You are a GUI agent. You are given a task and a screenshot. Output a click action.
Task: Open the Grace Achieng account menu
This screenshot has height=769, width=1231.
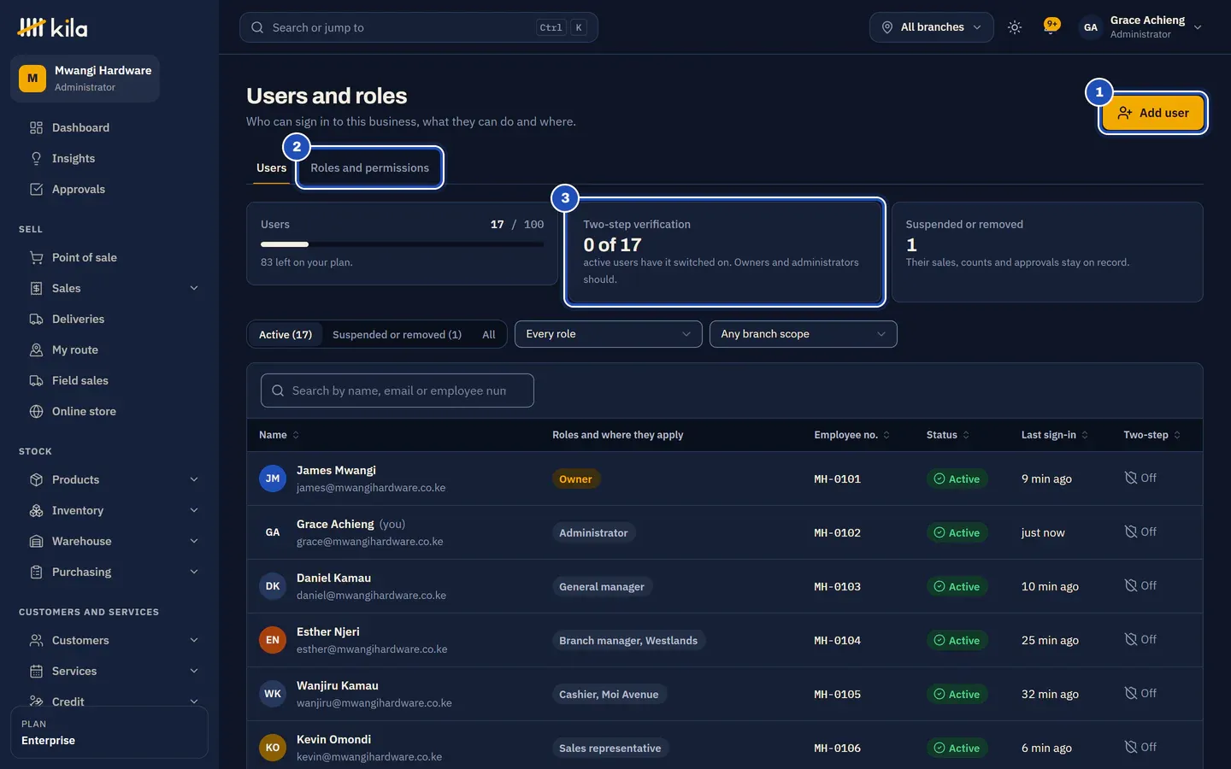[1141, 27]
